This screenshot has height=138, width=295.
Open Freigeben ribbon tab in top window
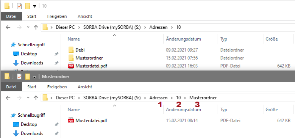click(x=57, y=16)
